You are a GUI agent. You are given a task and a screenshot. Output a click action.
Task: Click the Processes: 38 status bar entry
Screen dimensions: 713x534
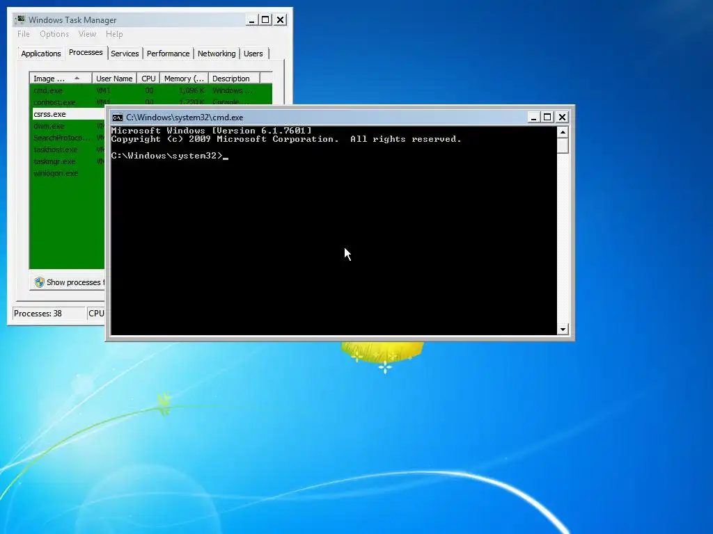tap(49, 314)
